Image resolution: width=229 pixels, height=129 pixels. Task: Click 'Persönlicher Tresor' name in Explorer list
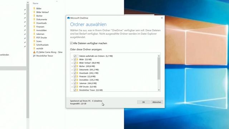tap(44, 56)
